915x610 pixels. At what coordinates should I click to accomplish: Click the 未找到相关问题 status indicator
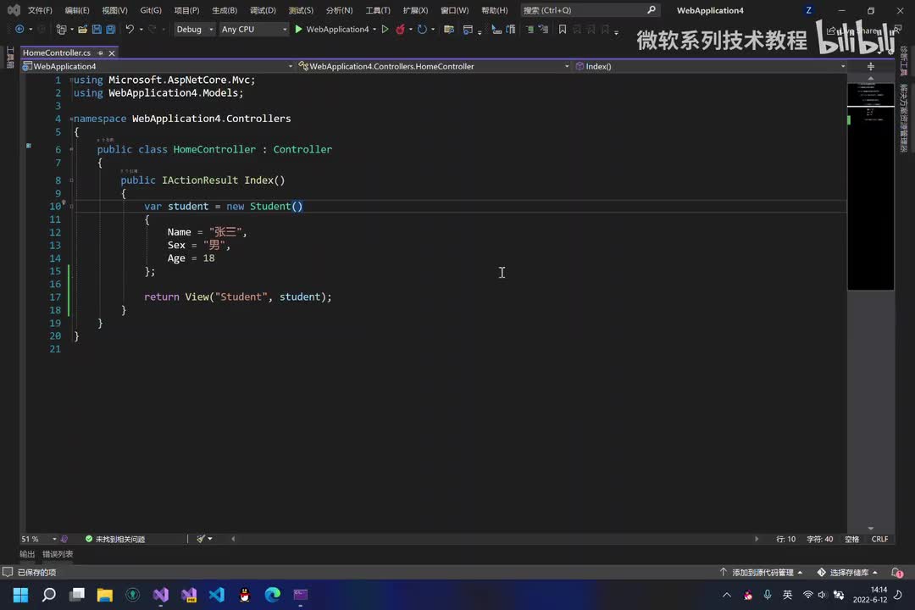point(115,539)
